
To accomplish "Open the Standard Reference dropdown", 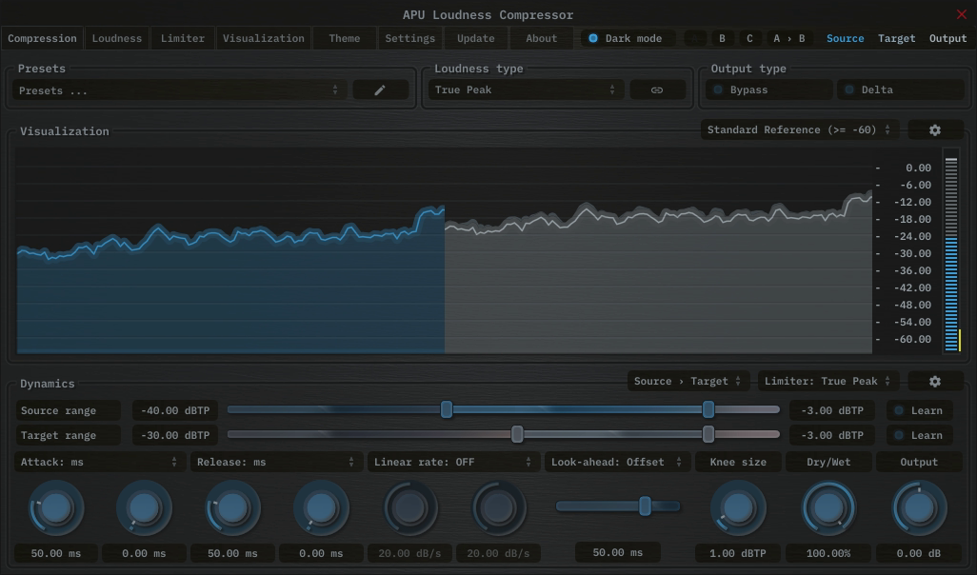I will (799, 129).
